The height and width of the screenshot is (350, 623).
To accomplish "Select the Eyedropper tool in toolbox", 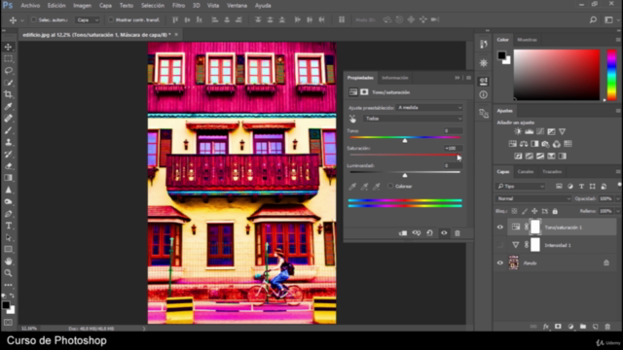I will pos(9,106).
